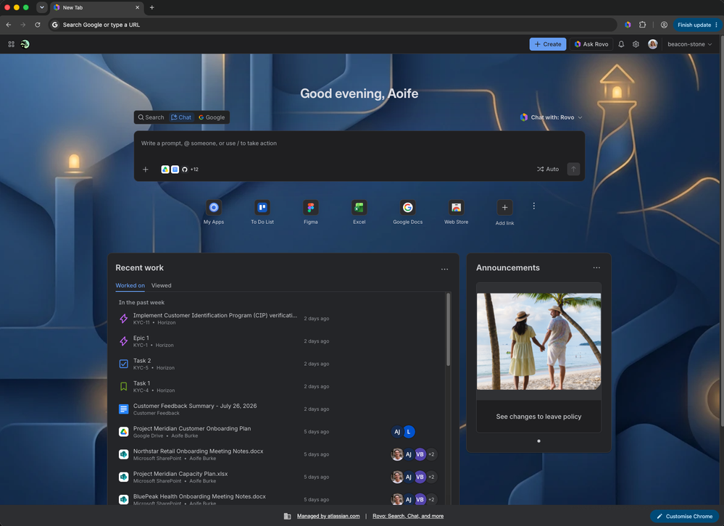
Task: Open Chrome extensions puzzle icon
Action: pos(642,25)
